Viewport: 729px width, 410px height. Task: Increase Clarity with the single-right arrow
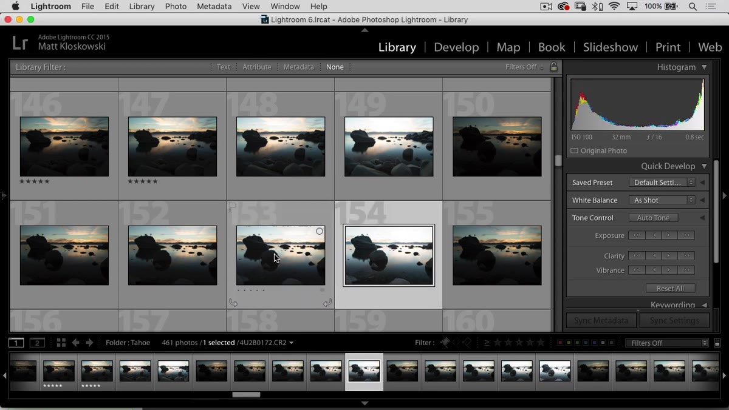click(669, 256)
